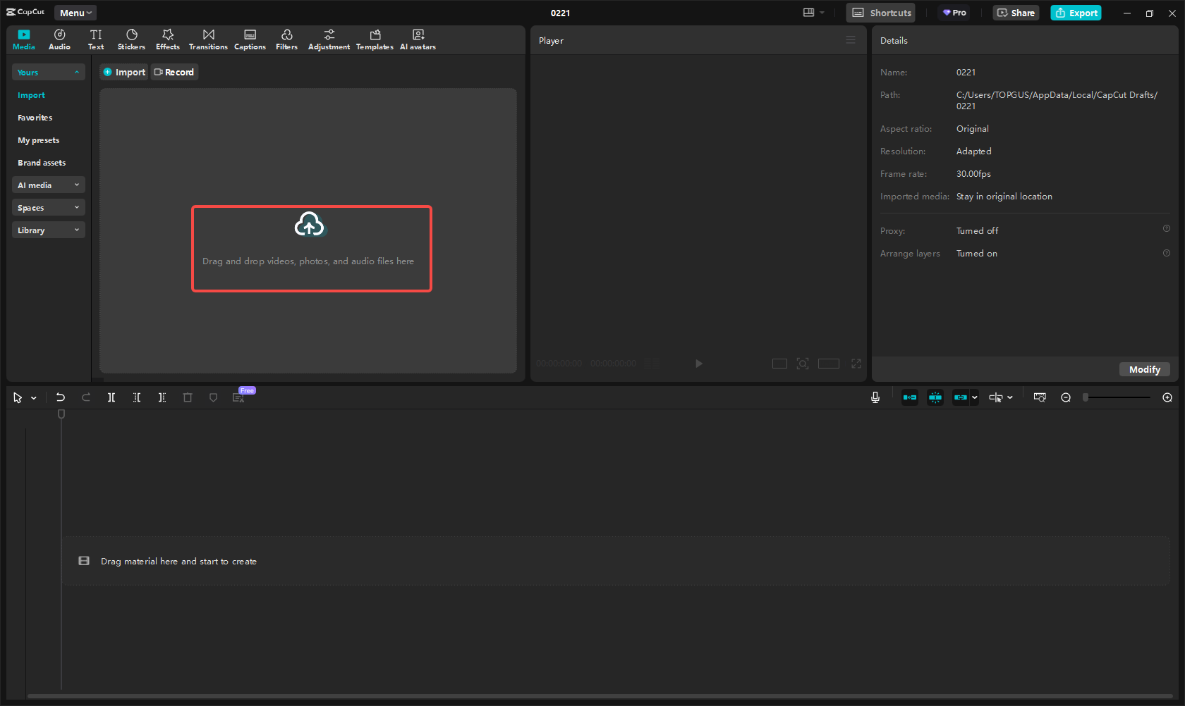Open the Shortcuts panel
This screenshot has width=1185, height=706.
coord(881,13)
